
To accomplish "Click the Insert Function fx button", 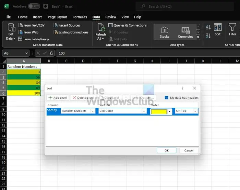I will (51, 53).
